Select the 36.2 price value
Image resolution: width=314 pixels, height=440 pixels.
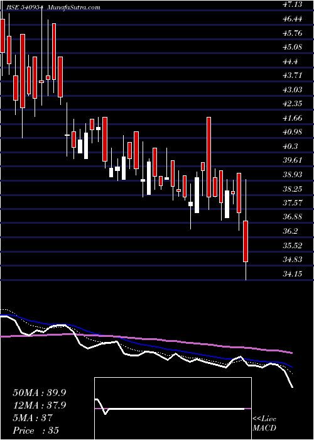pyautogui.click(x=290, y=231)
